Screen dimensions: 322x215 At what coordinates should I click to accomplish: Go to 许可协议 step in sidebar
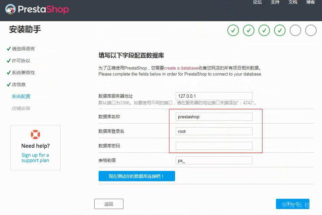click(x=21, y=61)
